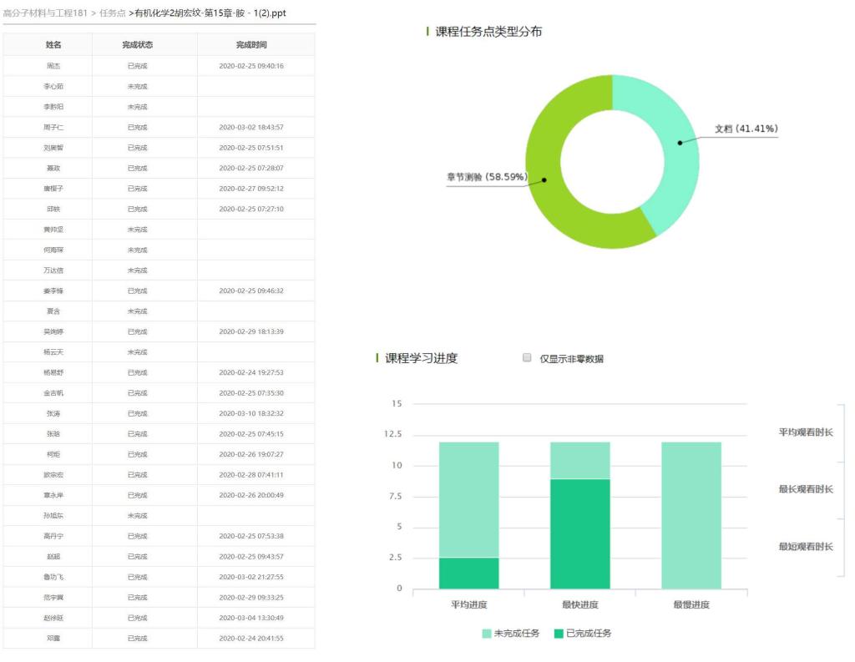
Task: Switch to the 最长观看时长 tab
Action: coord(805,489)
